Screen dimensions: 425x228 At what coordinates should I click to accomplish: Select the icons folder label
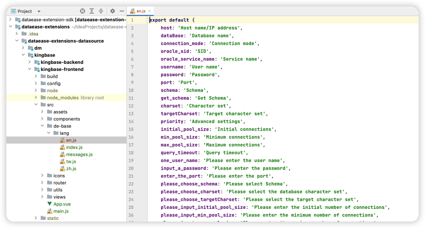click(59, 176)
